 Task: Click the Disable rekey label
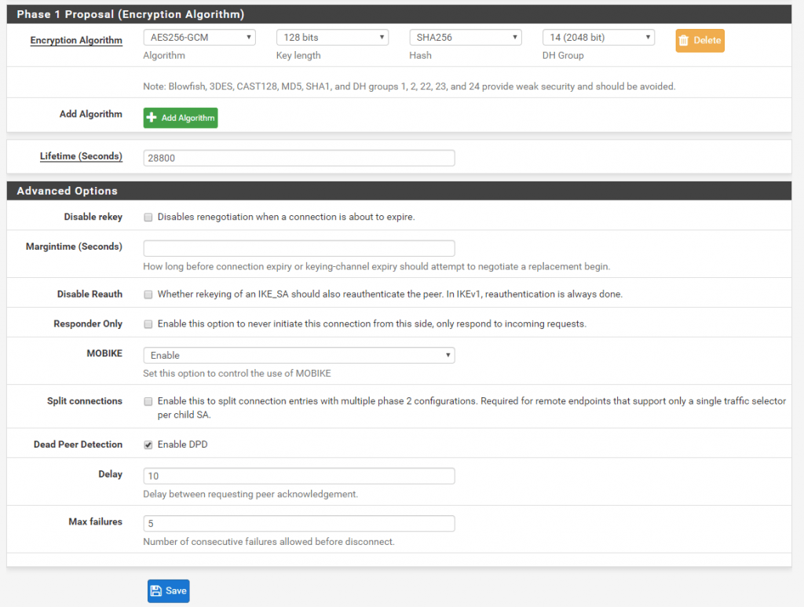[x=93, y=217]
